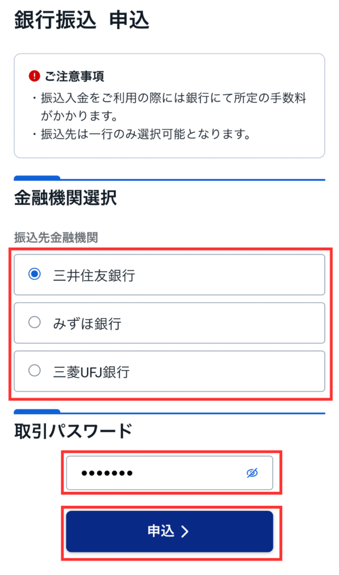Screen dimensions: 339x575
Task: Click the 三井住友銀行 bank name label
Action: pos(94,275)
